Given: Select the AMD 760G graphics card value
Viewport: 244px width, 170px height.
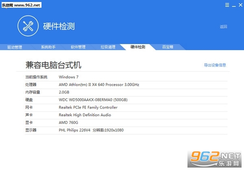Looking at the screenshot, I should tap(68, 123).
